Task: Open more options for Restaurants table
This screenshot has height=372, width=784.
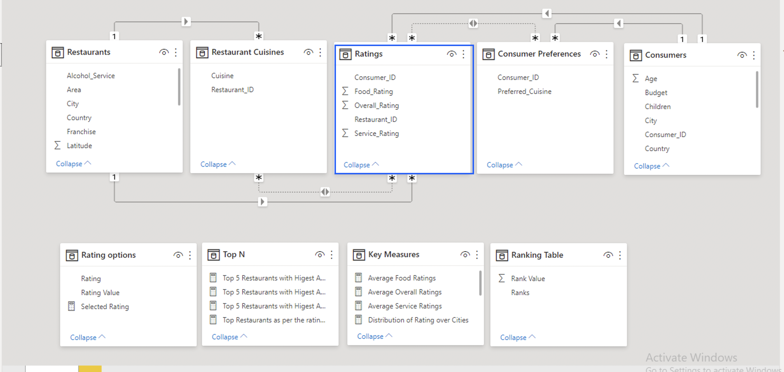Action: pyautogui.click(x=176, y=52)
